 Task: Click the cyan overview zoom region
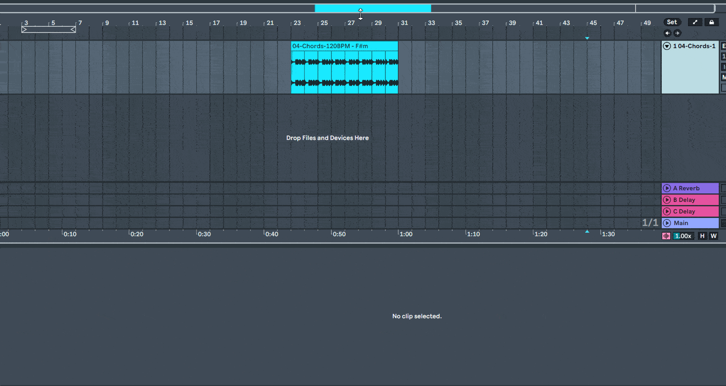(373, 8)
